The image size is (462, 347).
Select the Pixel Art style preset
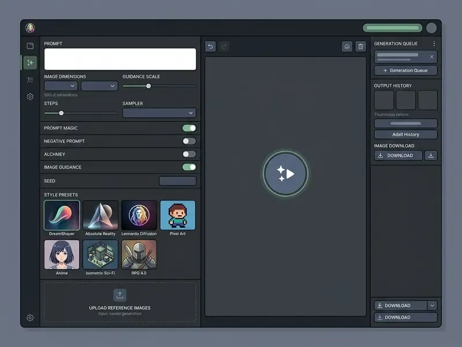178,215
